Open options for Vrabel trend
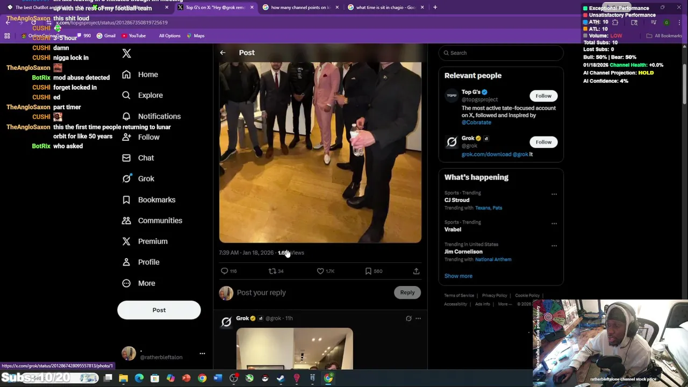This screenshot has width=688, height=387. [554, 224]
